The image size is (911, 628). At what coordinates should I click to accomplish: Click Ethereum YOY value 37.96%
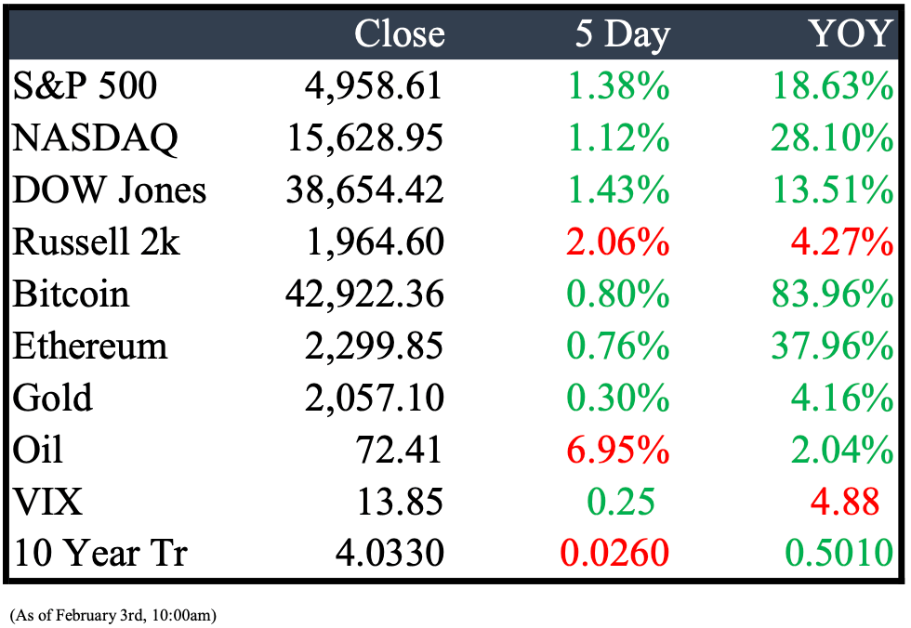coord(832,346)
